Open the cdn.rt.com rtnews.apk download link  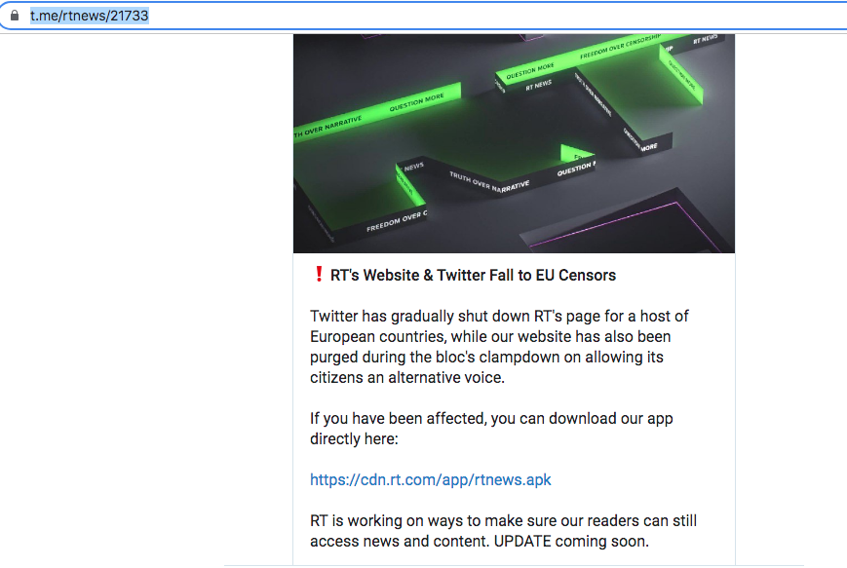point(431,479)
